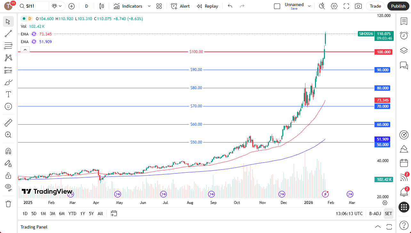Open the candlestick chart style dropdown
Viewport: 411px width, 233px height.
point(102,6)
